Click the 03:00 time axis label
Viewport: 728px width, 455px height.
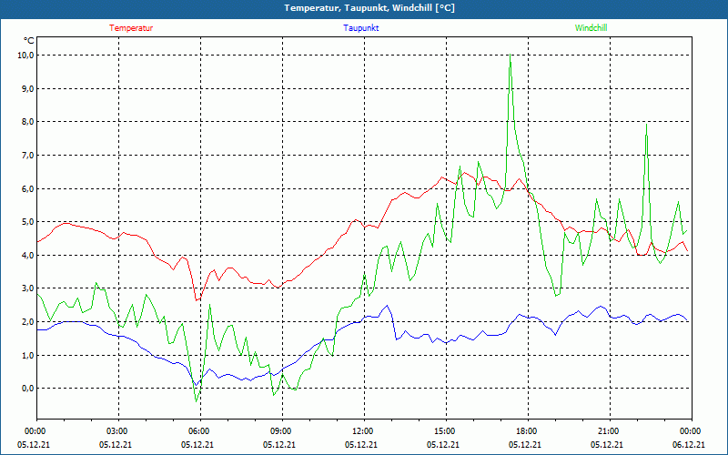117,430
